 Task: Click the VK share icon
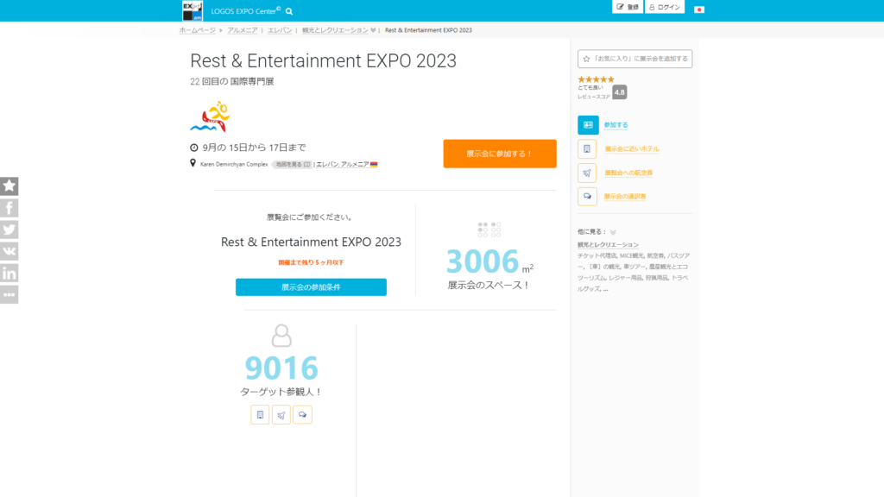(9, 251)
